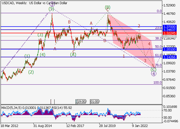Viewport: 180px width, 129px height.
Task: Click the 0.101698 MACD scale value
Action: pos(170,107)
